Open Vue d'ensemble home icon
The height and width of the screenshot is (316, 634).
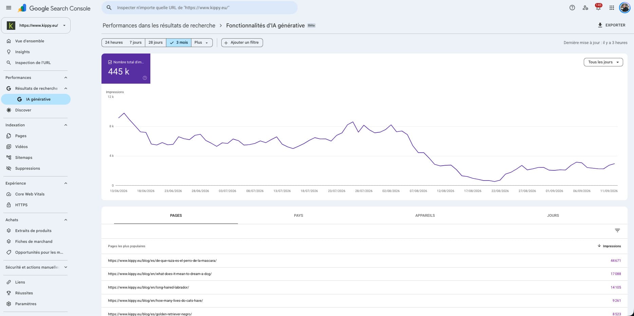coord(9,41)
